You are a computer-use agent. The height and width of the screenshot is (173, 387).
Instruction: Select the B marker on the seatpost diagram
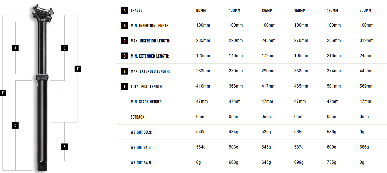coord(64,147)
